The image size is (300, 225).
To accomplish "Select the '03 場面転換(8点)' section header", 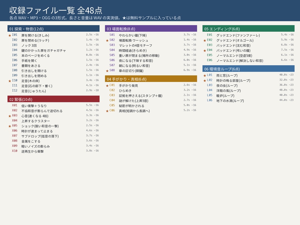I will (x=151, y=28).
